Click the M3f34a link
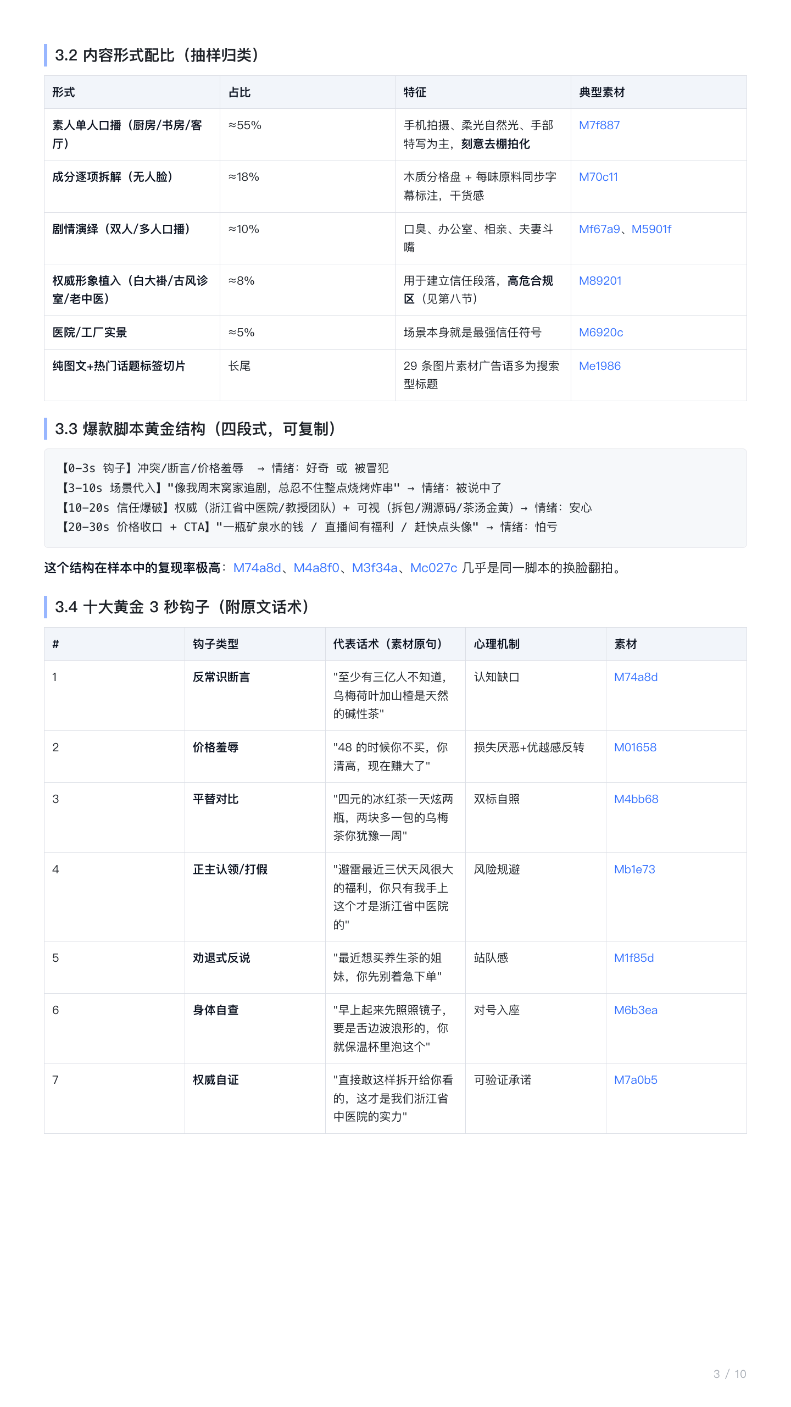This screenshot has width=791, height=1407. click(x=375, y=568)
